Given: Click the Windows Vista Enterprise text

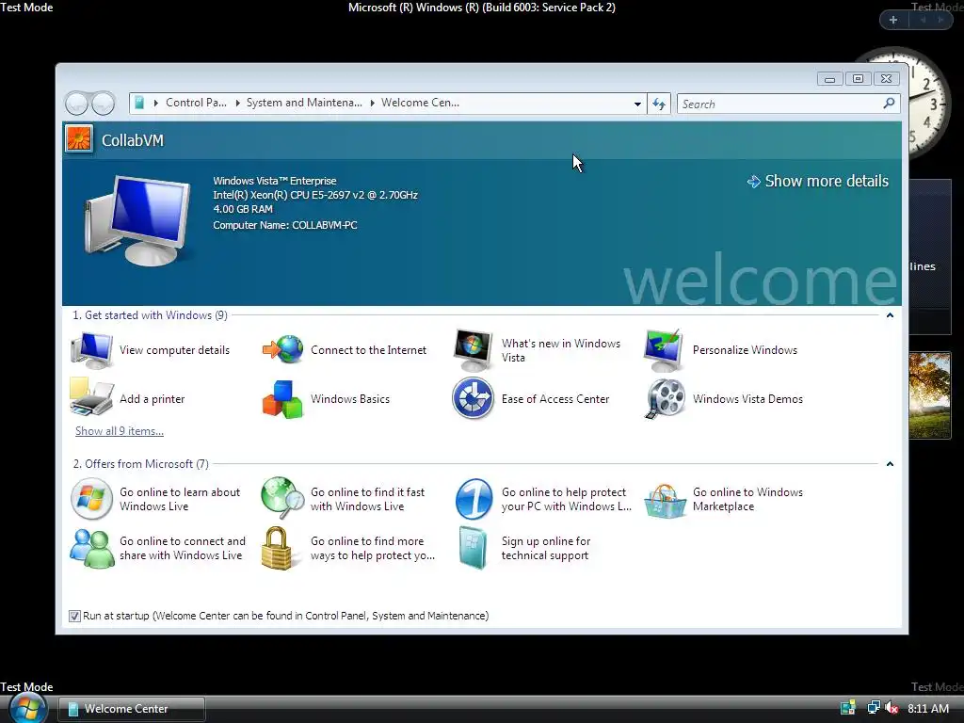Looking at the screenshot, I should coord(275,181).
